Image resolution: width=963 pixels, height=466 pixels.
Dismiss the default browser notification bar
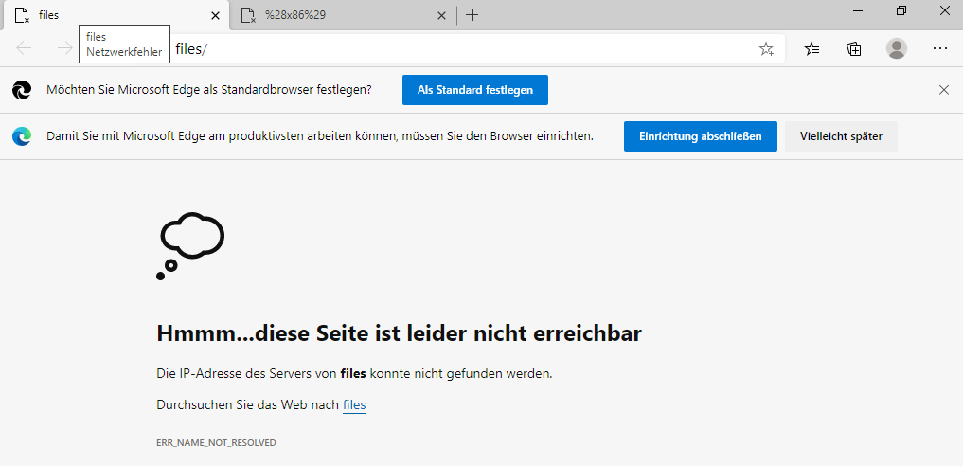[x=944, y=90]
